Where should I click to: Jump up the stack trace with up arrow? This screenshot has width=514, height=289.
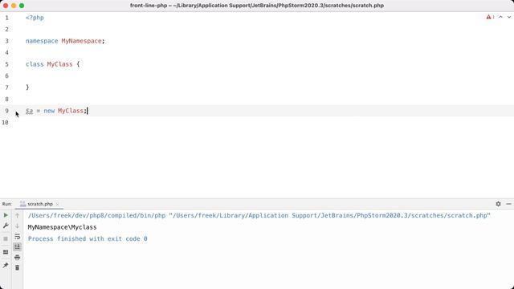click(18, 215)
